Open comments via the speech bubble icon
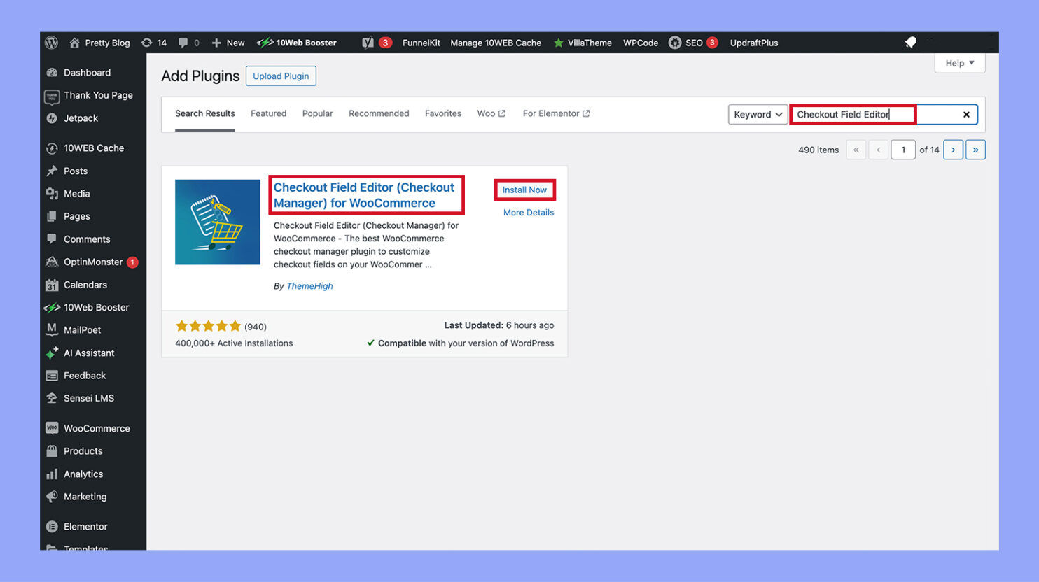The image size is (1039, 582). [x=183, y=43]
